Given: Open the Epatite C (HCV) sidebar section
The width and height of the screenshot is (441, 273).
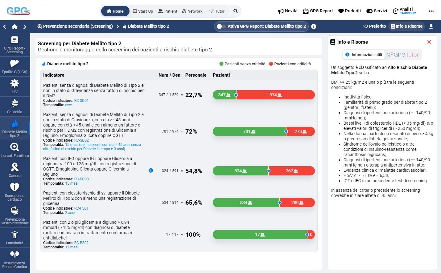Looking at the screenshot, I should point(14,66).
